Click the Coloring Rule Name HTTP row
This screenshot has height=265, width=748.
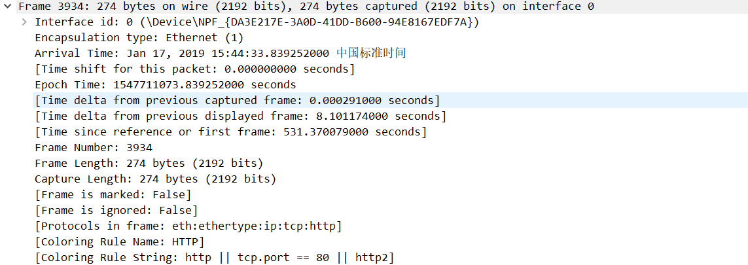pyautogui.click(x=119, y=242)
